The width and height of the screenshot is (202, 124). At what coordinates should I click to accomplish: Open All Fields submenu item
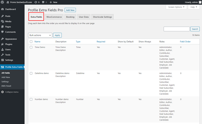[x=6, y=73]
